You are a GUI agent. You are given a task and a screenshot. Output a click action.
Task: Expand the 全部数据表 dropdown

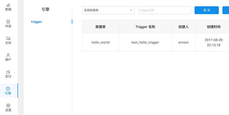tap(108, 10)
